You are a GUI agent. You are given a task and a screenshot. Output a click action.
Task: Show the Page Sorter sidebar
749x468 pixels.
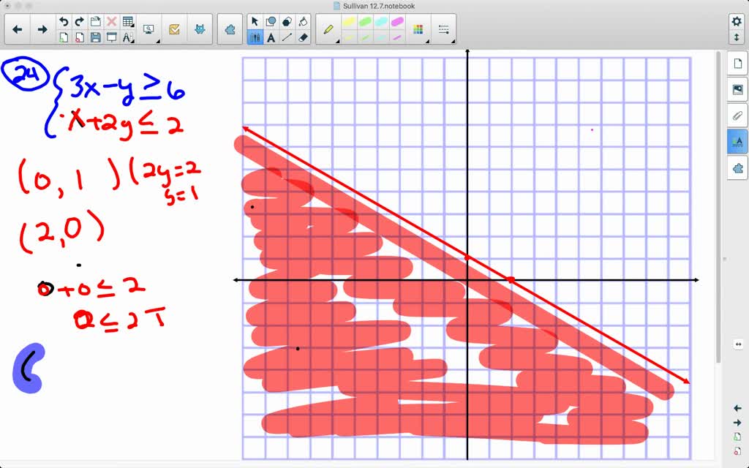click(x=737, y=64)
